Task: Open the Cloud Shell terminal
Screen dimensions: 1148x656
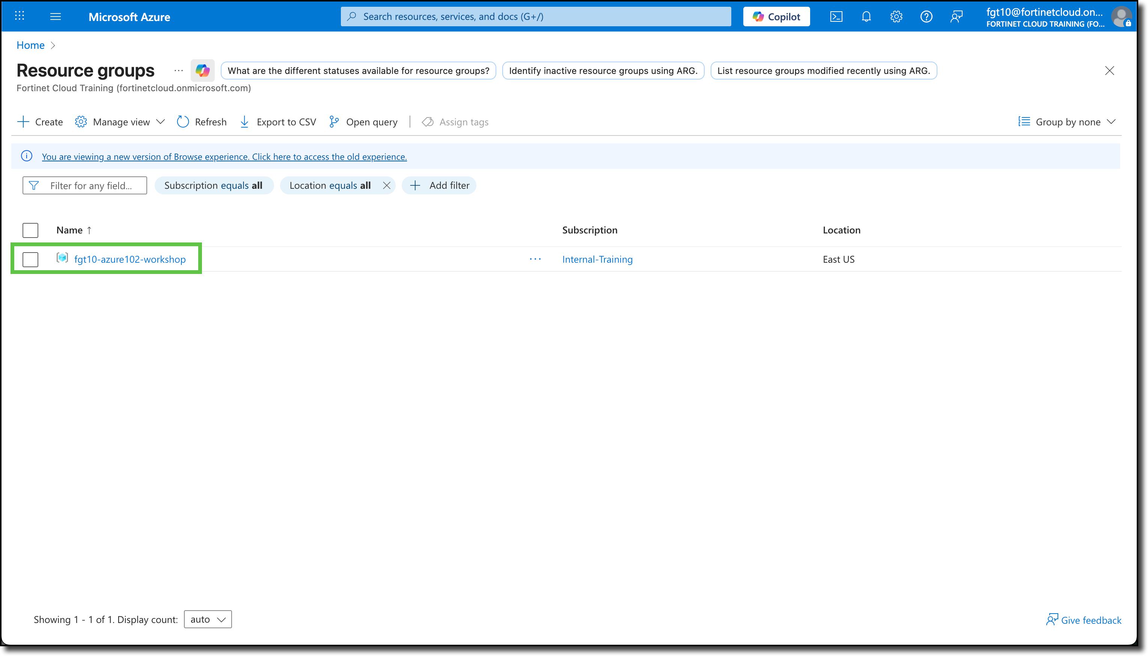Action: (837, 16)
